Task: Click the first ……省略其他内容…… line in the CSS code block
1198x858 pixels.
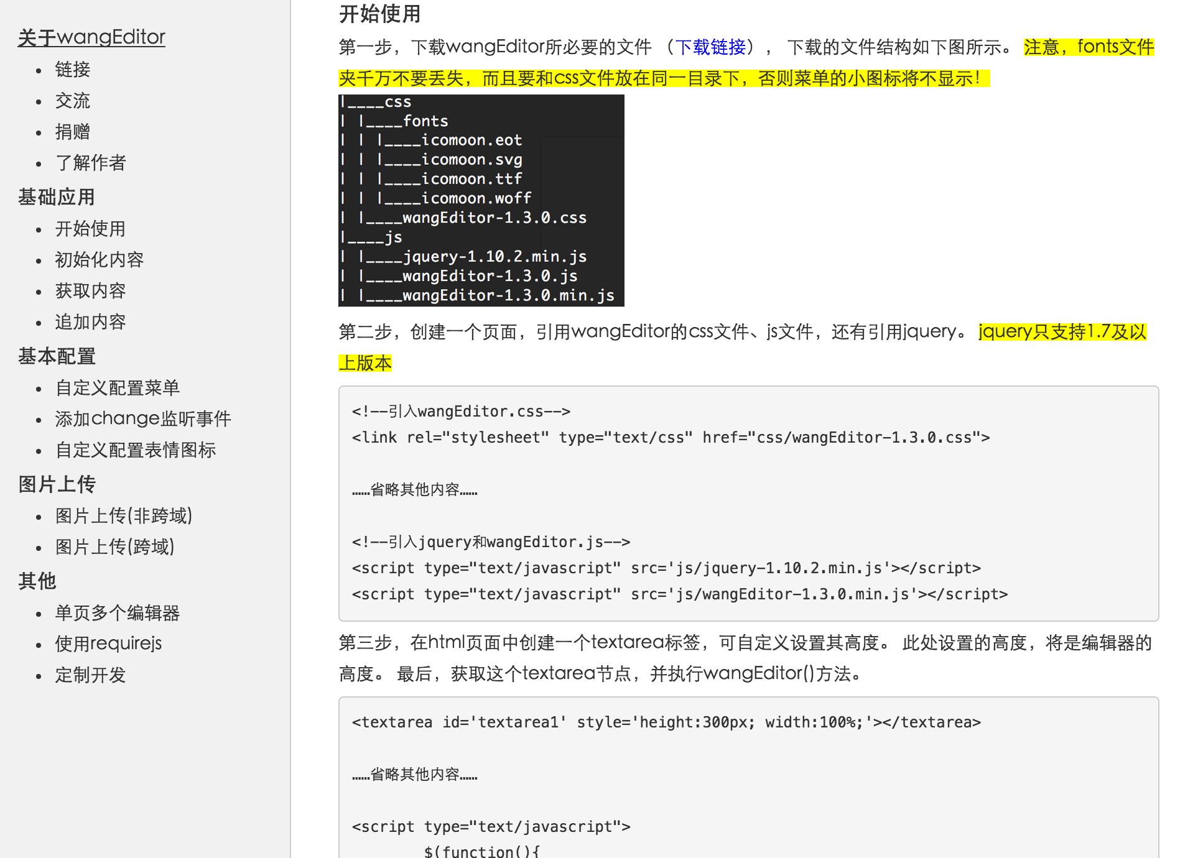Action: (x=415, y=490)
